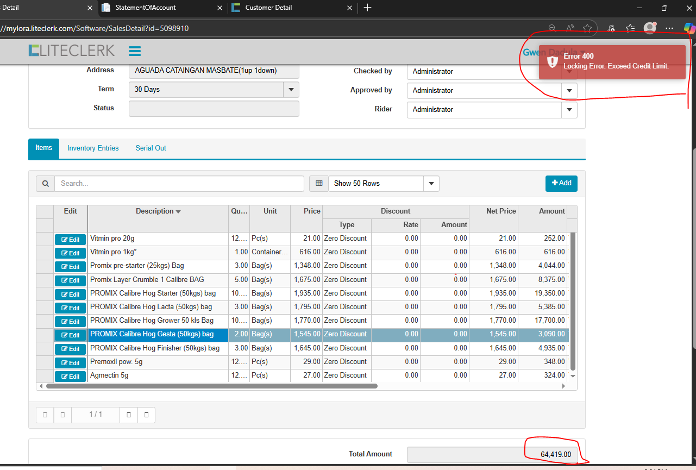Open the hamburger navigation menu

135,51
